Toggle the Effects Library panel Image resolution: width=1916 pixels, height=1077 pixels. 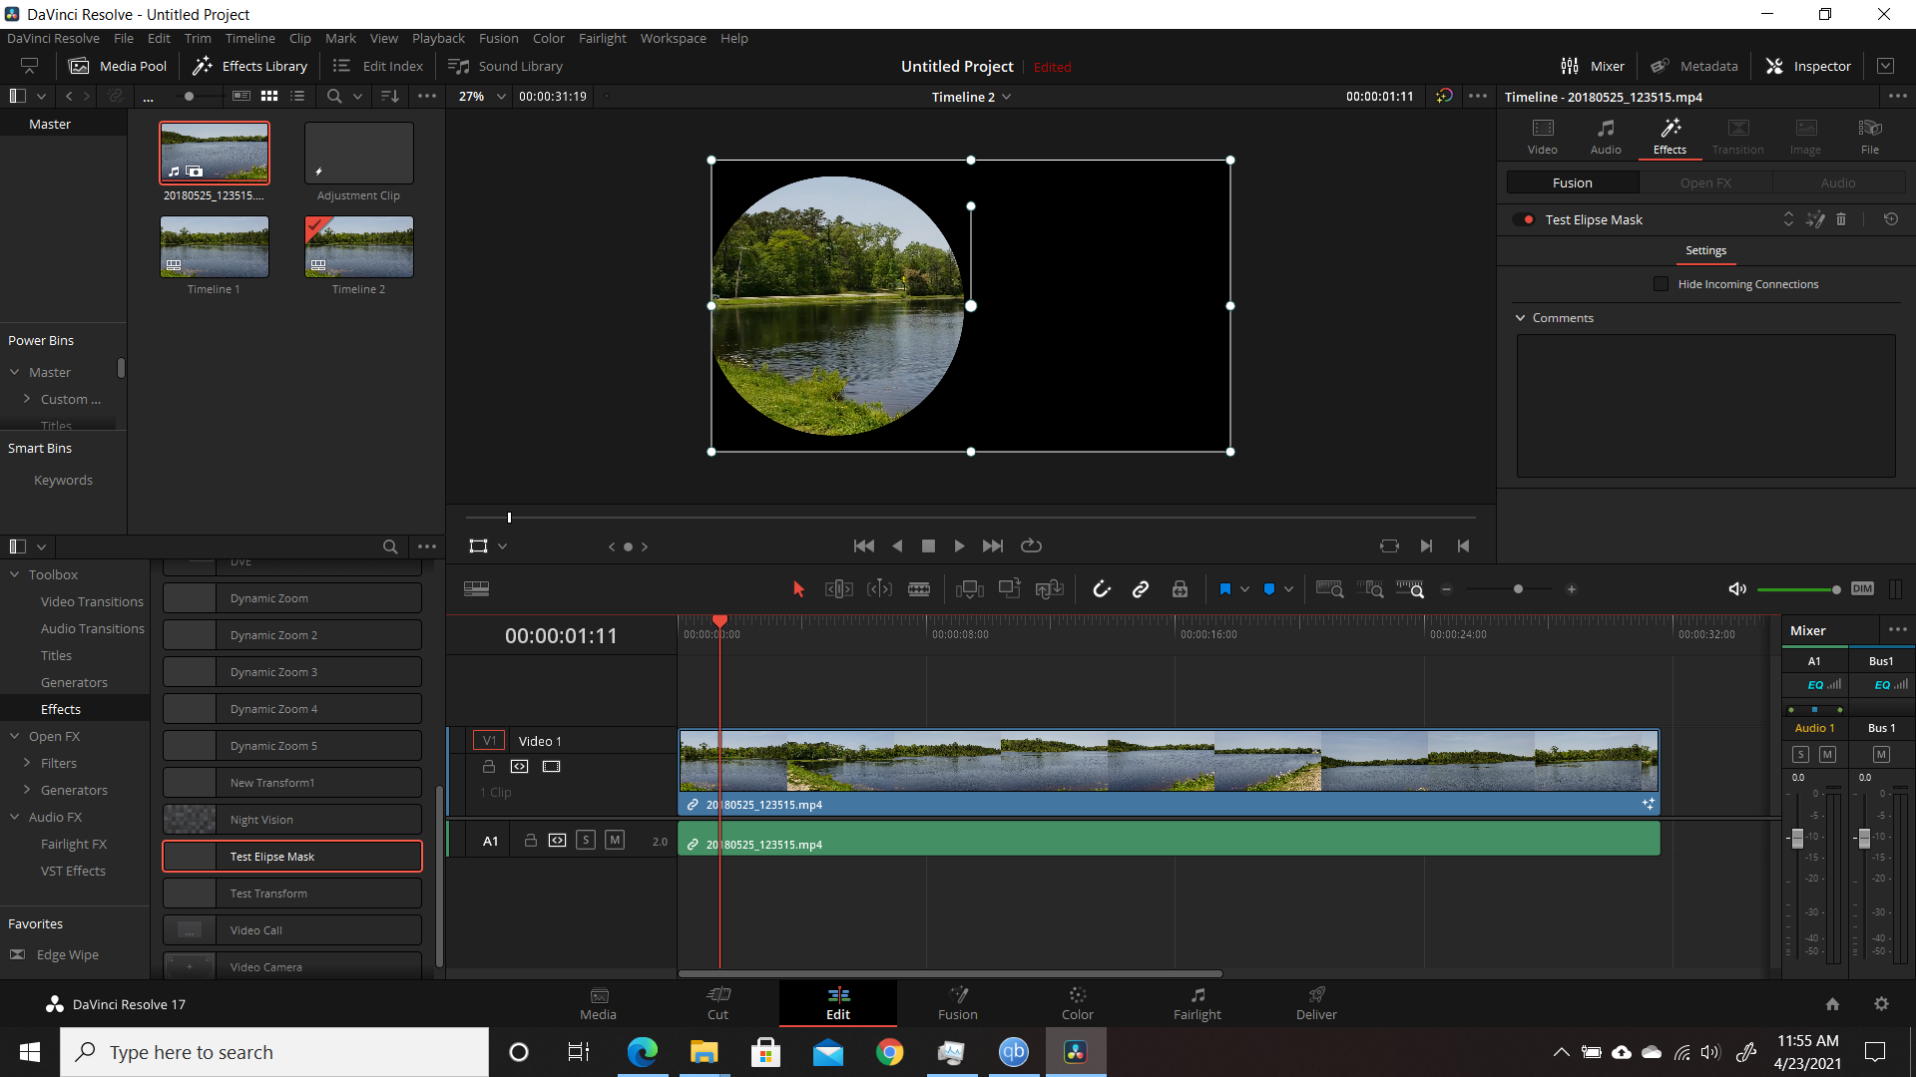tap(250, 66)
